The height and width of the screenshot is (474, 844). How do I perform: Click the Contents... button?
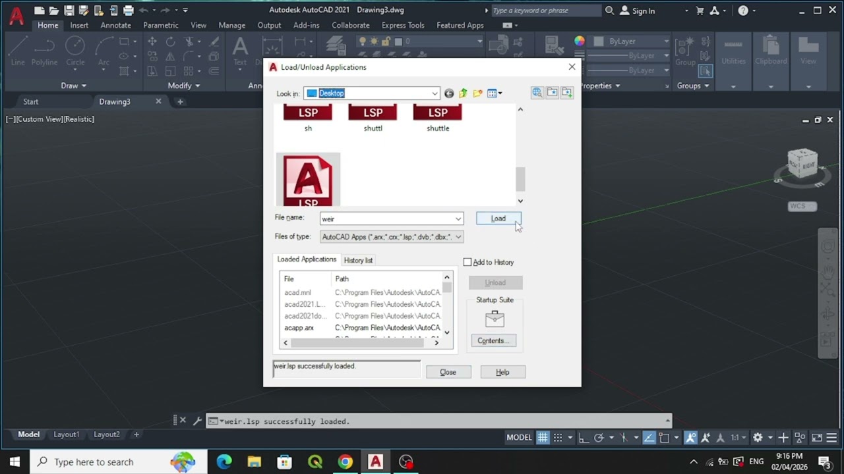tap(493, 340)
